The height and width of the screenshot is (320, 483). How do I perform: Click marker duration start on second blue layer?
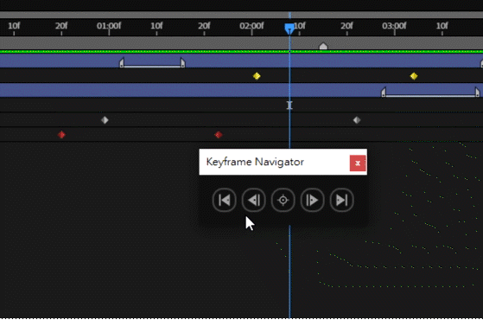point(384,93)
